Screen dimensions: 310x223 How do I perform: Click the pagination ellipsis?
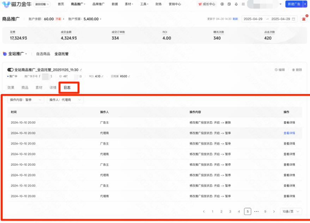(256, 211)
